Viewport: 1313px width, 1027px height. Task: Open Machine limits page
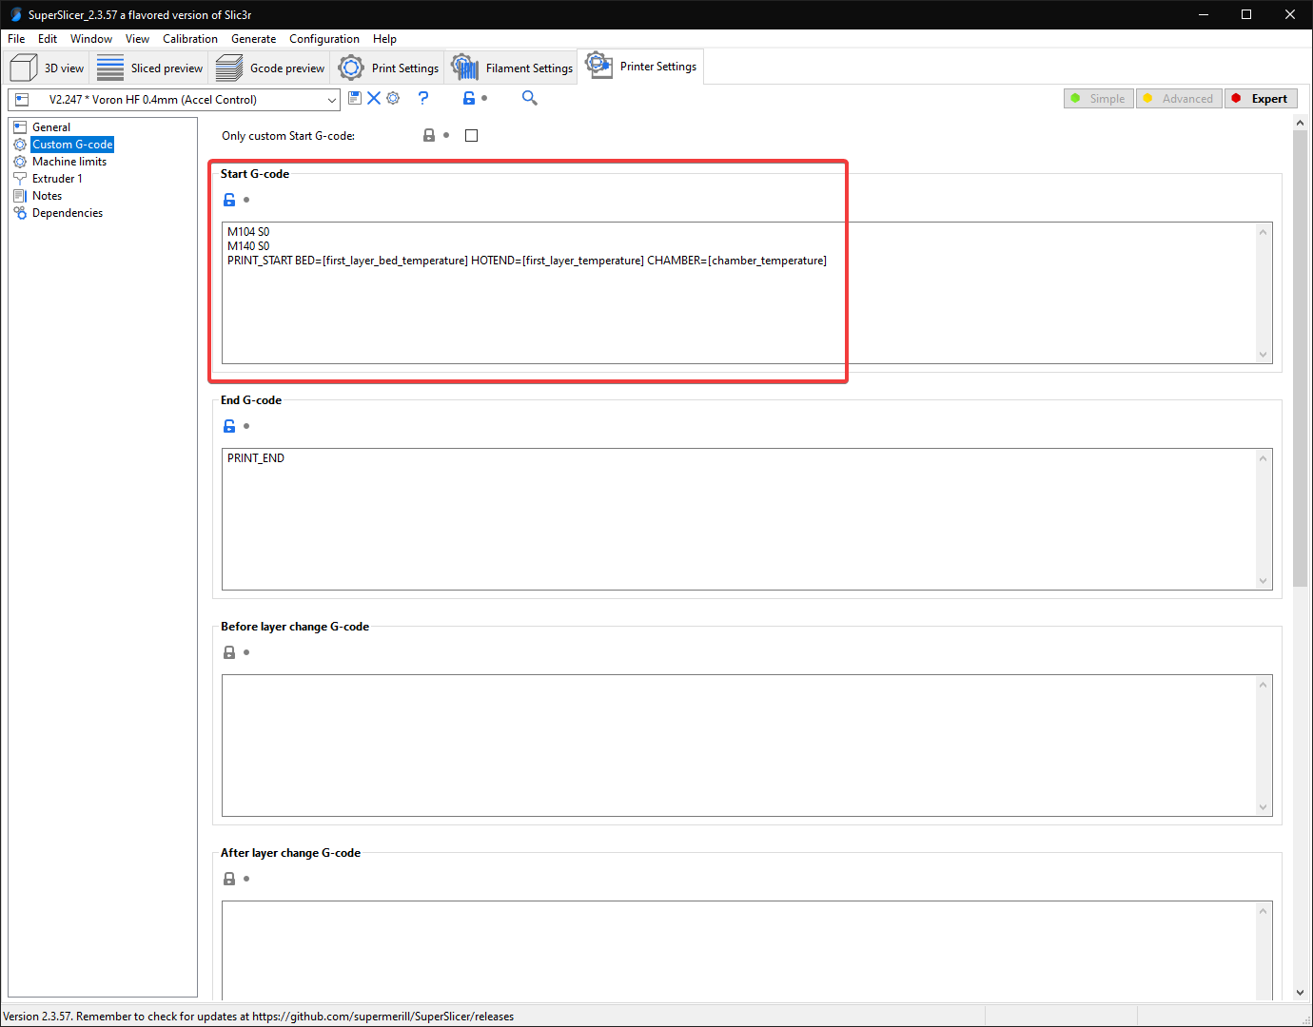(x=69, y=162)
